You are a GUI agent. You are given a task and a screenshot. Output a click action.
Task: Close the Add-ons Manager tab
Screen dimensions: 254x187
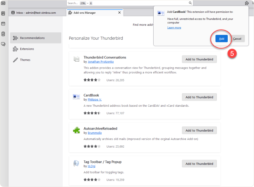point(119,12)
